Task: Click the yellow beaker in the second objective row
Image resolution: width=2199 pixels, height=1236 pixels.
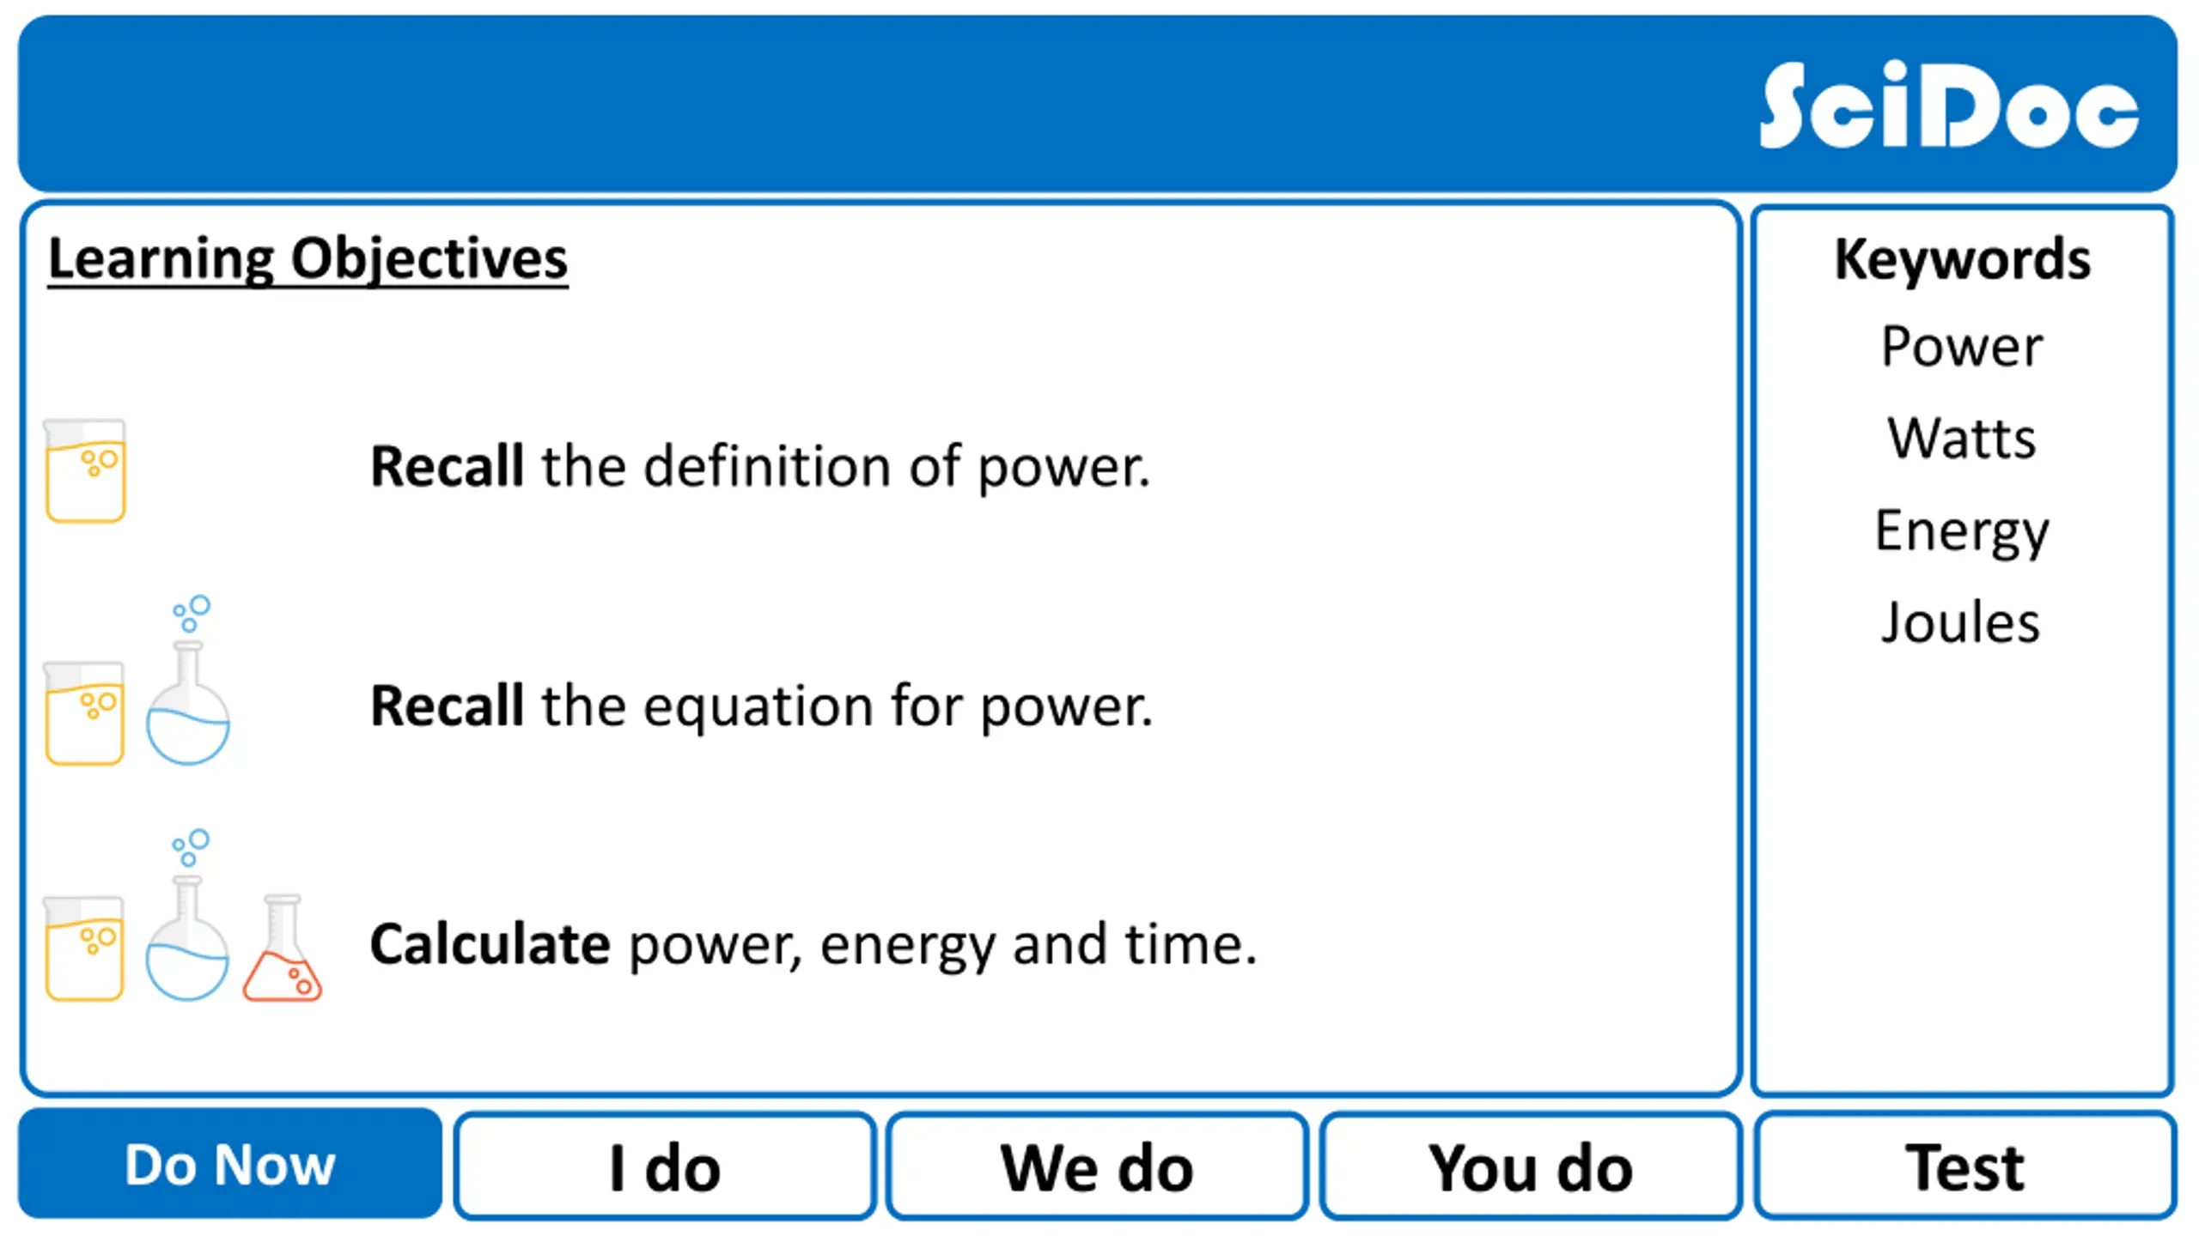Action: [84, 712]
